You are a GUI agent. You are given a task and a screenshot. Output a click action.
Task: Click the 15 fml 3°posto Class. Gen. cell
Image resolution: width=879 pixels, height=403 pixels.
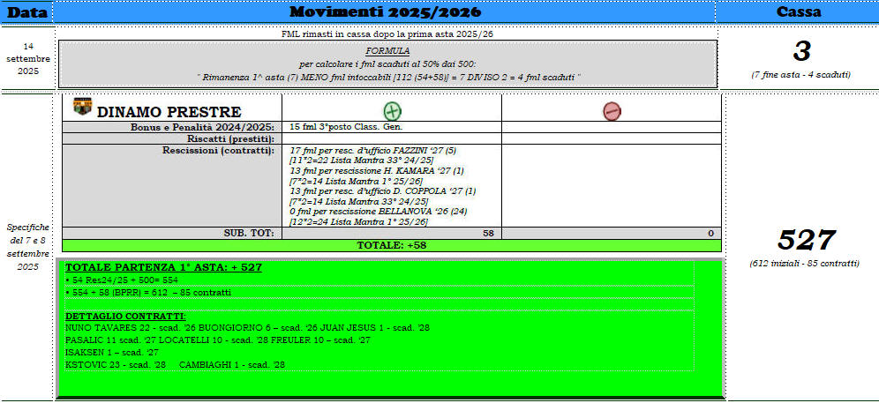point(336,127)
